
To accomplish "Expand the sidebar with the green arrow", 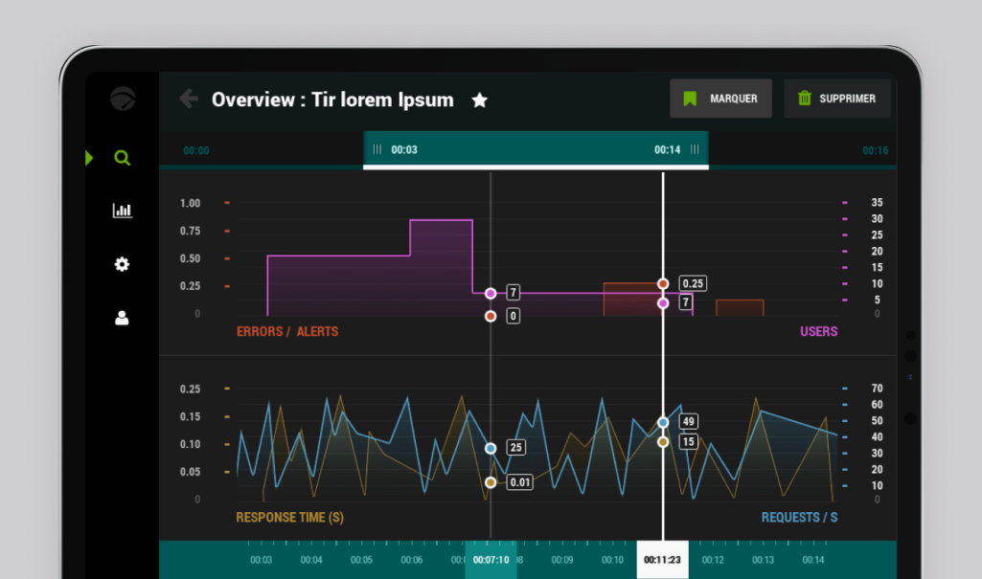I will 89,157.
